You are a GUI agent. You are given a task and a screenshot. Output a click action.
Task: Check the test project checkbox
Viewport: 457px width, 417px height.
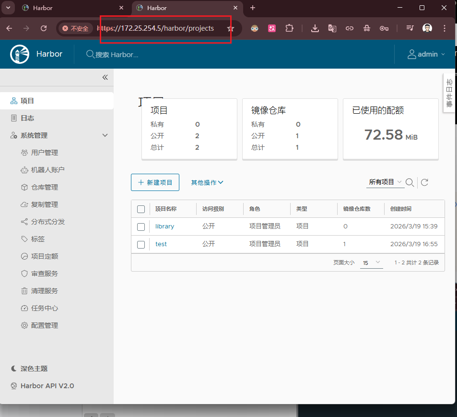tap(141, 245)
